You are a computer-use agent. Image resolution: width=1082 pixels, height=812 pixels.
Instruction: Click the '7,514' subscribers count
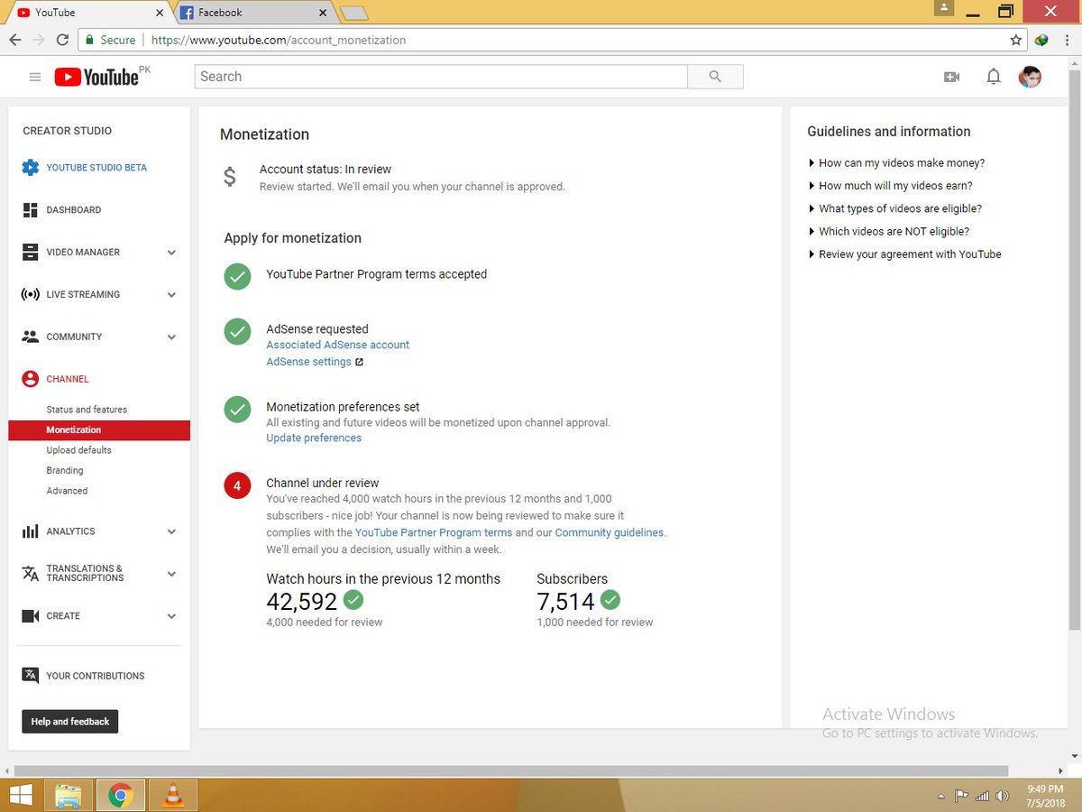565,602
